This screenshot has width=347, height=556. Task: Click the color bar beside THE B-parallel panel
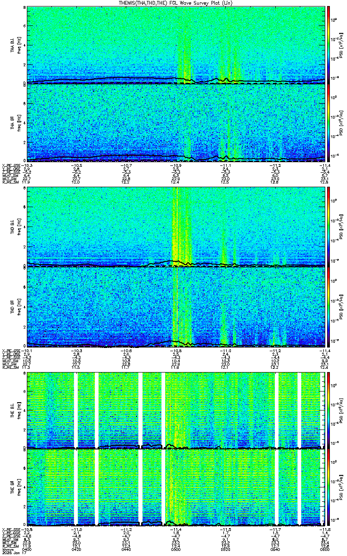pyautogui.click(x=328, y=488)
